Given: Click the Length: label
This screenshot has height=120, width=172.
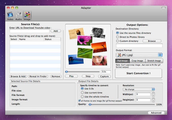Looking at the screenshot, I should pyautogui.click(x=16, y=104).
